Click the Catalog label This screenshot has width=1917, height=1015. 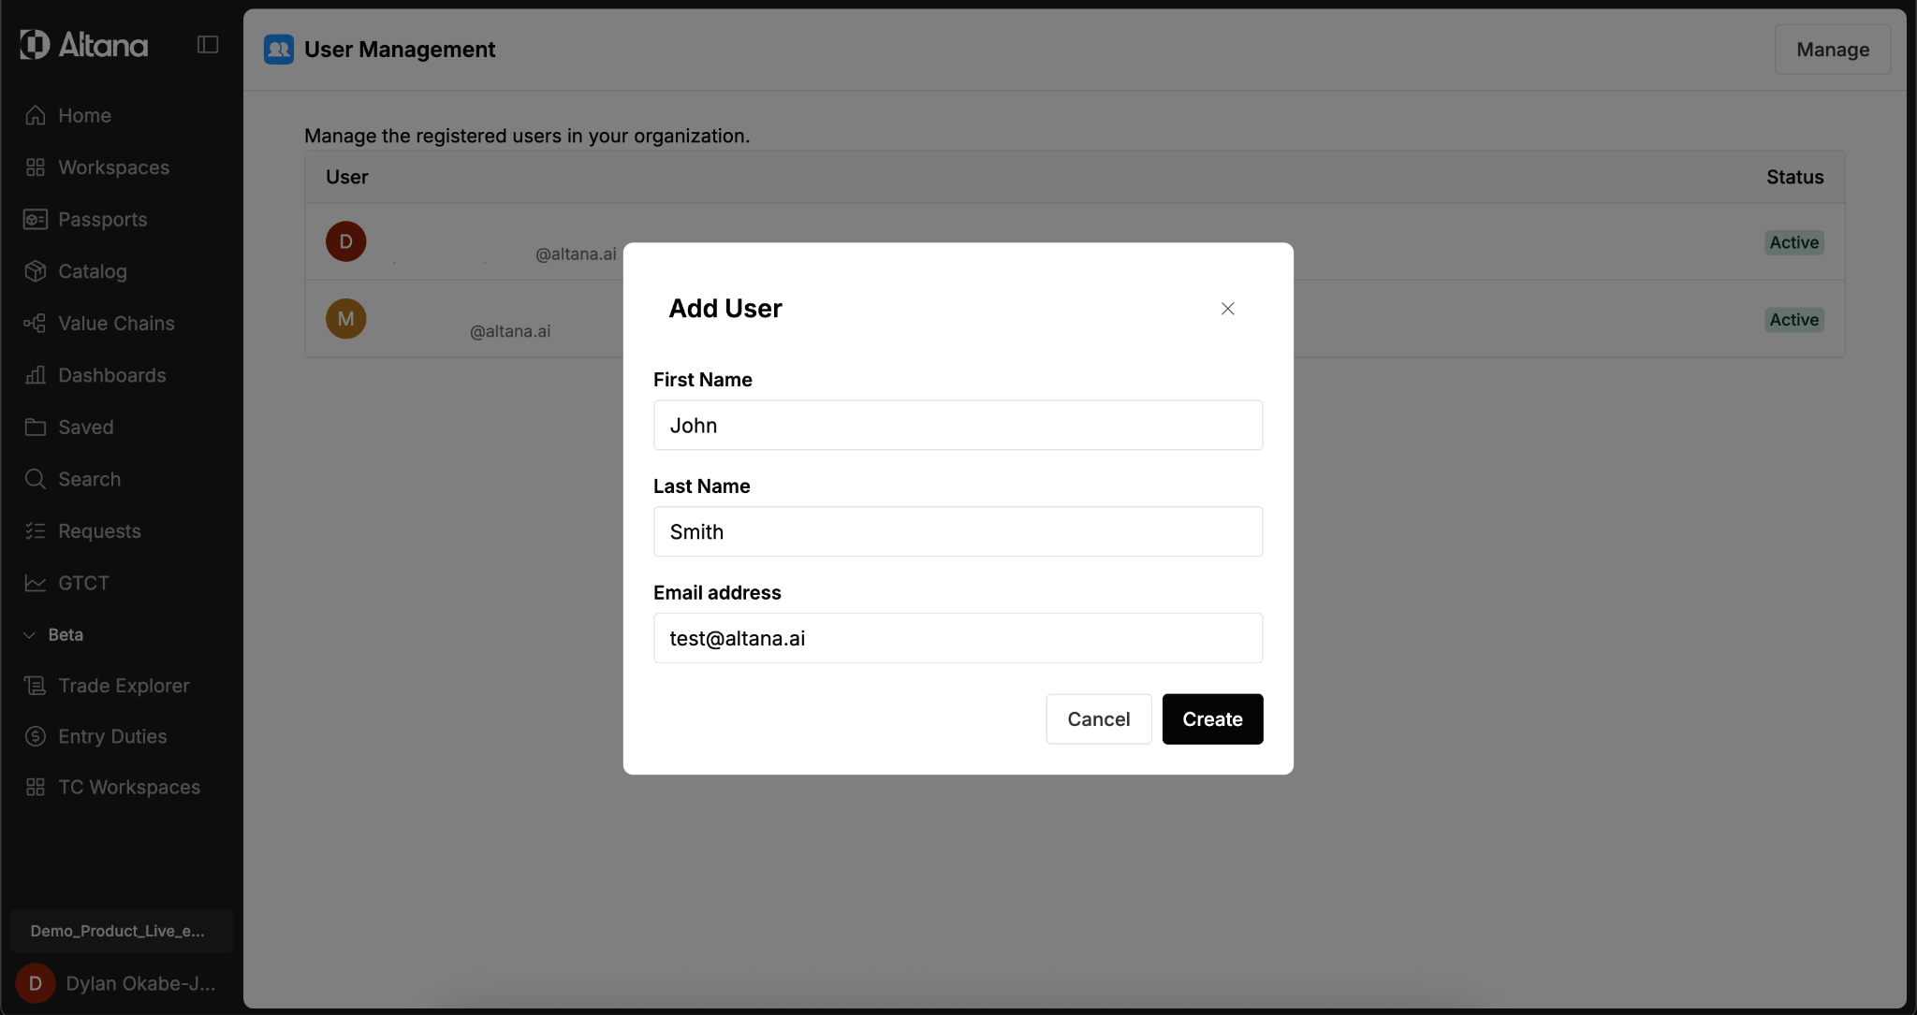coord(93,271)
